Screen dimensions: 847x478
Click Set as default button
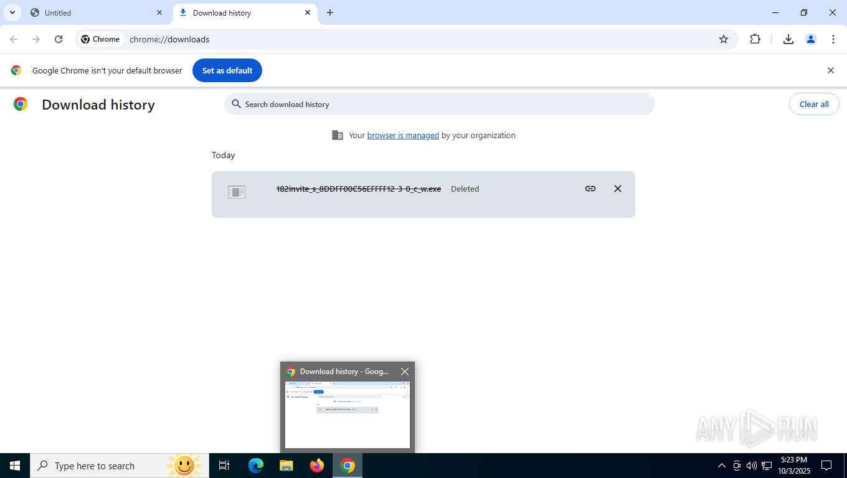tap(227, 70)
